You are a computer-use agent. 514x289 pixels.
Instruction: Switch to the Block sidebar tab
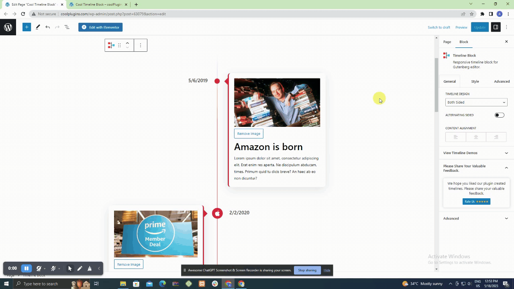tap(464, 42)
